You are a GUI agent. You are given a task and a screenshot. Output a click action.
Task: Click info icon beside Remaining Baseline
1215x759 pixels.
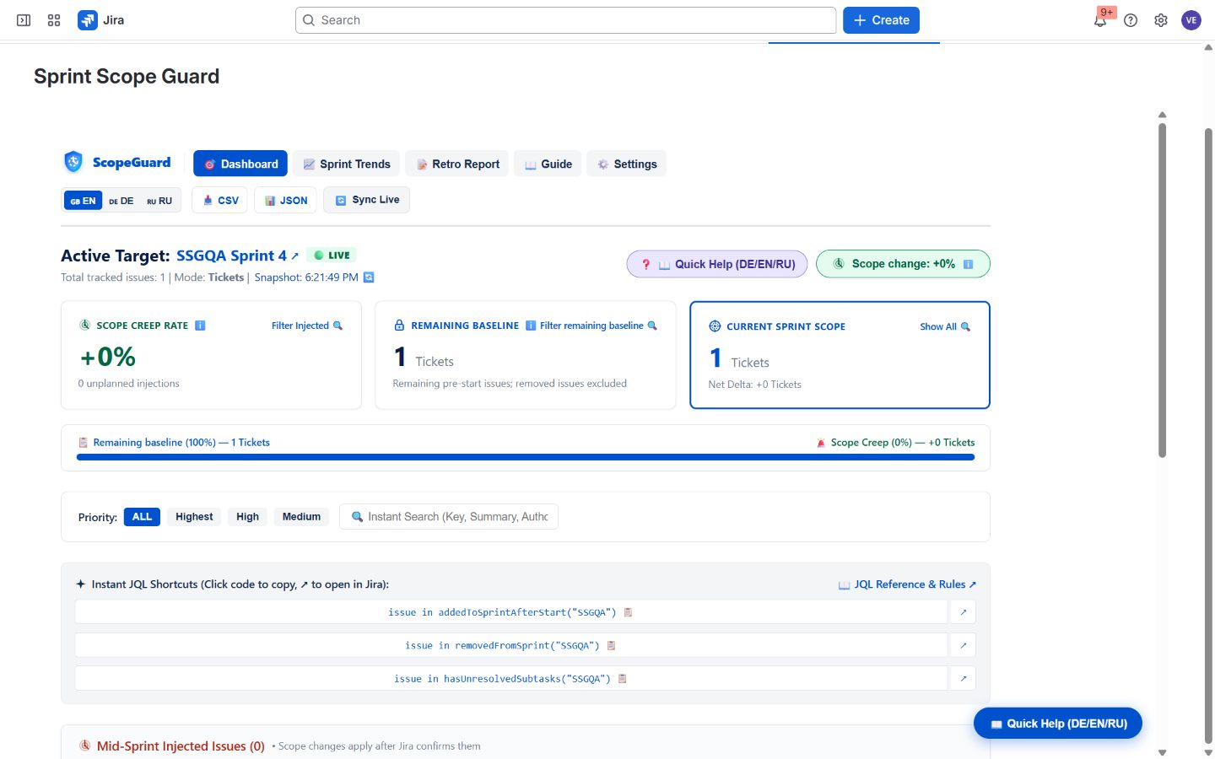click(x=531, y=326)
